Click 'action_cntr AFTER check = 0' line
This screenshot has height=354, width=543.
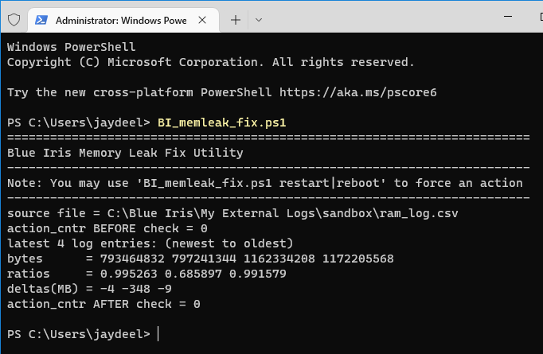click(x=104, y=304)
